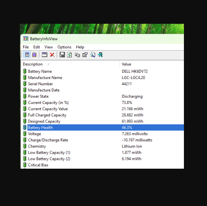
Task: Click the battery icon beside Chemistry
Action: pos(25,146)
